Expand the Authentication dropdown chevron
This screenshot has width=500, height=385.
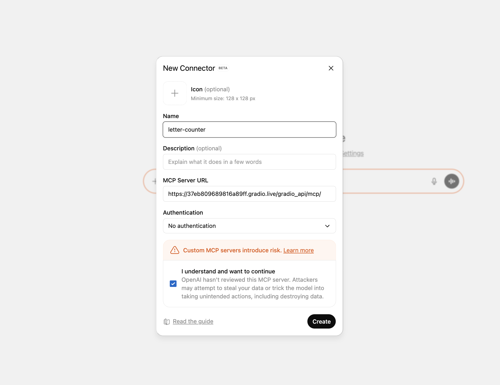tap(327, 226)
